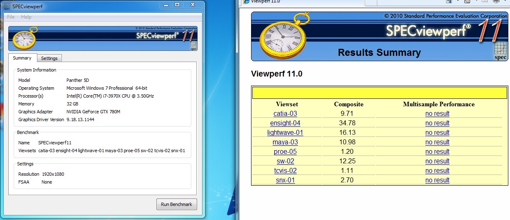Select the Summary tab

(22, 58)
